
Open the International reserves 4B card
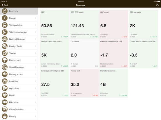coord(114,83)
